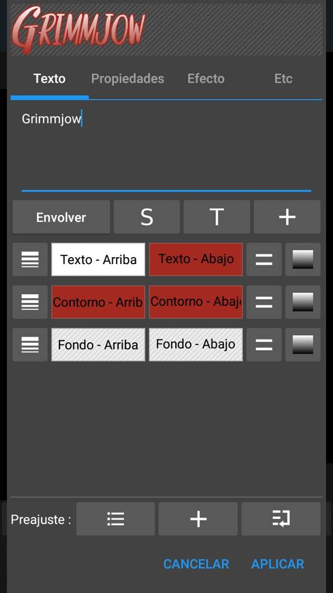Click the Grimmjow text input field

[x=166, y=149]
